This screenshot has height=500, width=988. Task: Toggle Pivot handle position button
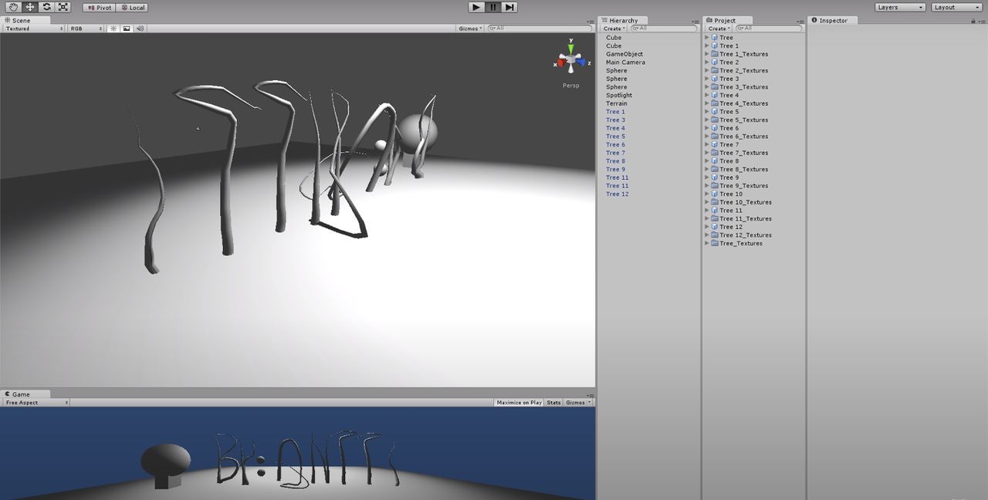pyautogui.click(x=99, y=7)
